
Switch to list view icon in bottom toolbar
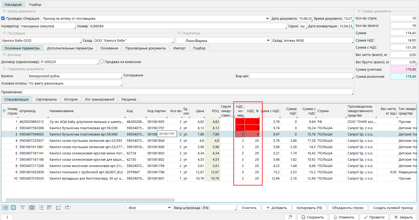5,208
